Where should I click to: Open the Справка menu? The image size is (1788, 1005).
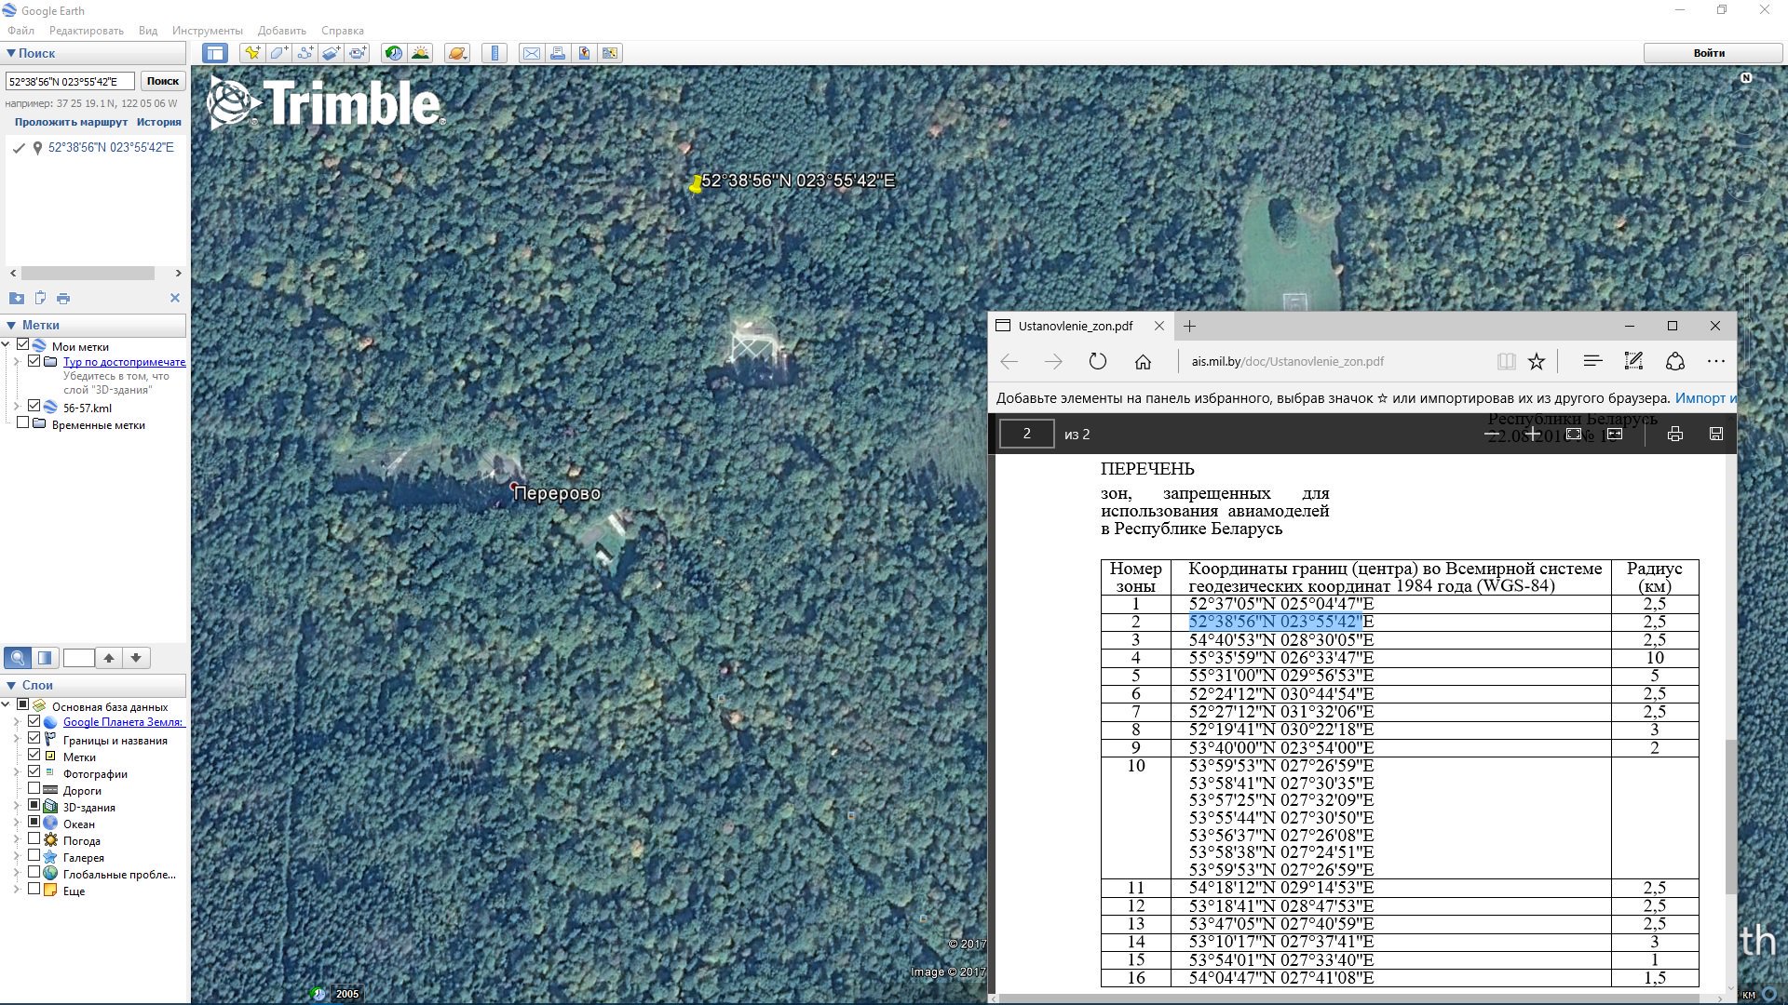(x=343, y=31)
